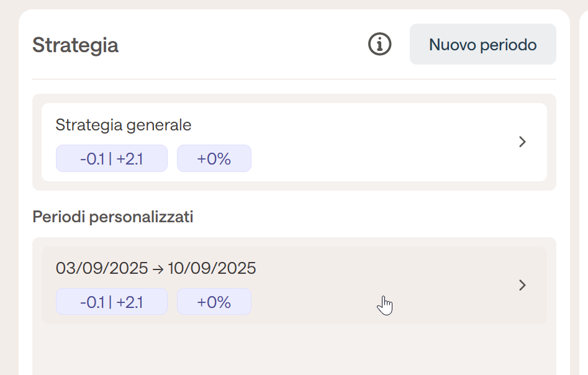588x375 pixels.
Task: Click the 10/09/2025 end date text
Action: (212, 268)
